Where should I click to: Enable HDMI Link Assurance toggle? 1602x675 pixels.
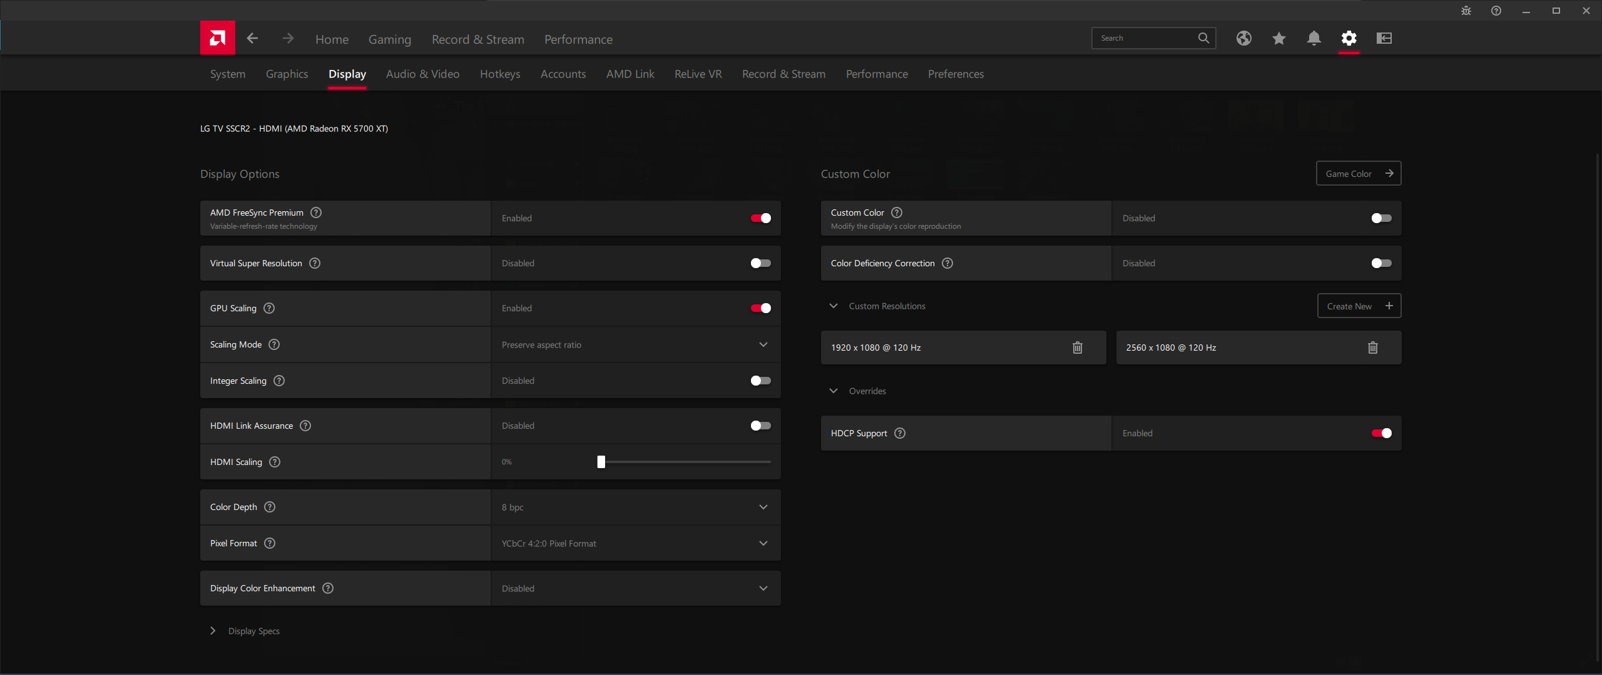click(x=761, y=426)
